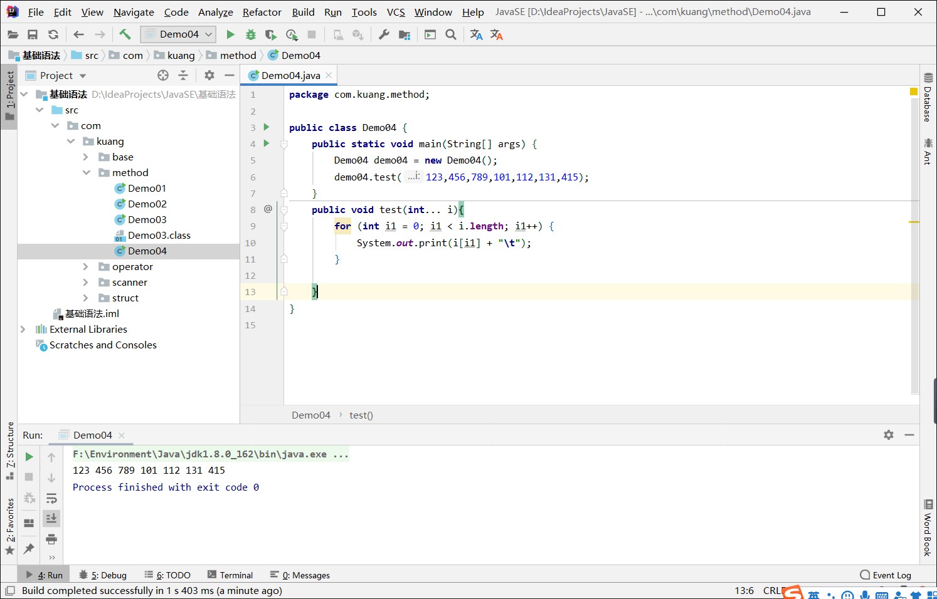937x599 pixels.
Task: Click the Open folder toolbar icon
Action: click(x=13, y=34)
